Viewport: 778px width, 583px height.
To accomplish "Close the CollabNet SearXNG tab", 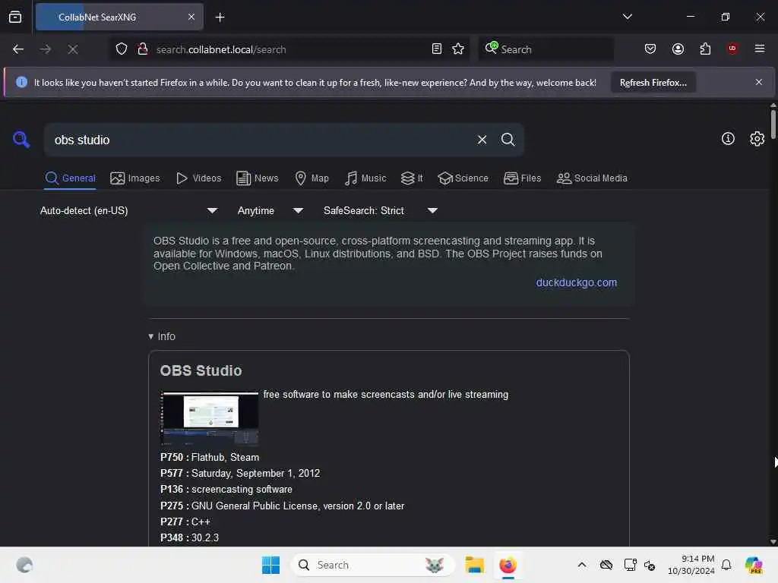I will 191,17.
